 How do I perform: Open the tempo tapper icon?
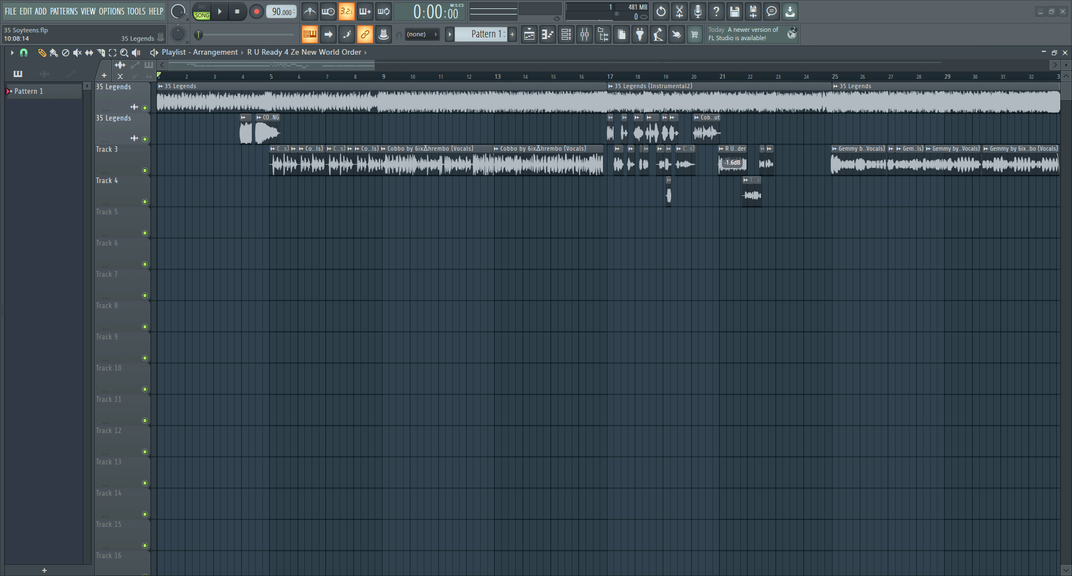pyautogui.click(x=658, y=35)
